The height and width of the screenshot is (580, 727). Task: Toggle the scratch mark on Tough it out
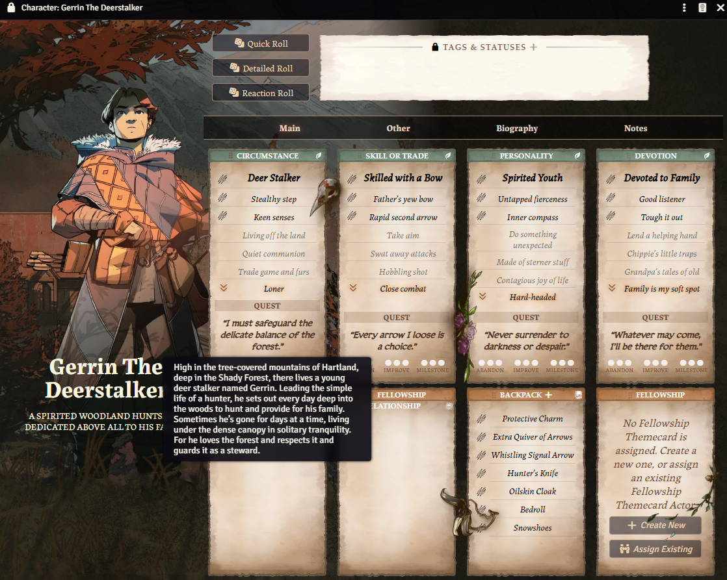(611, 216)
